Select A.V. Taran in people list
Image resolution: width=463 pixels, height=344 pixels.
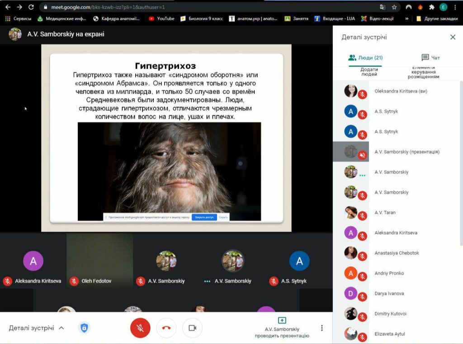click(x=397, y=213)
